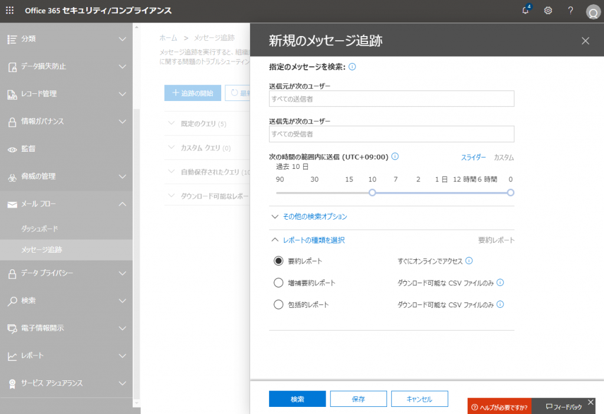Dismiss the help and feedback bar
The image size is (604, 414).
[590, 402]
